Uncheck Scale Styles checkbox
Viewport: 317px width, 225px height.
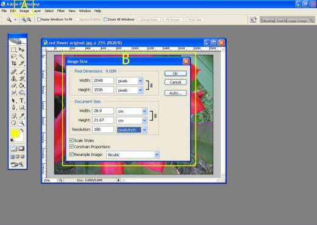[71, 140]
